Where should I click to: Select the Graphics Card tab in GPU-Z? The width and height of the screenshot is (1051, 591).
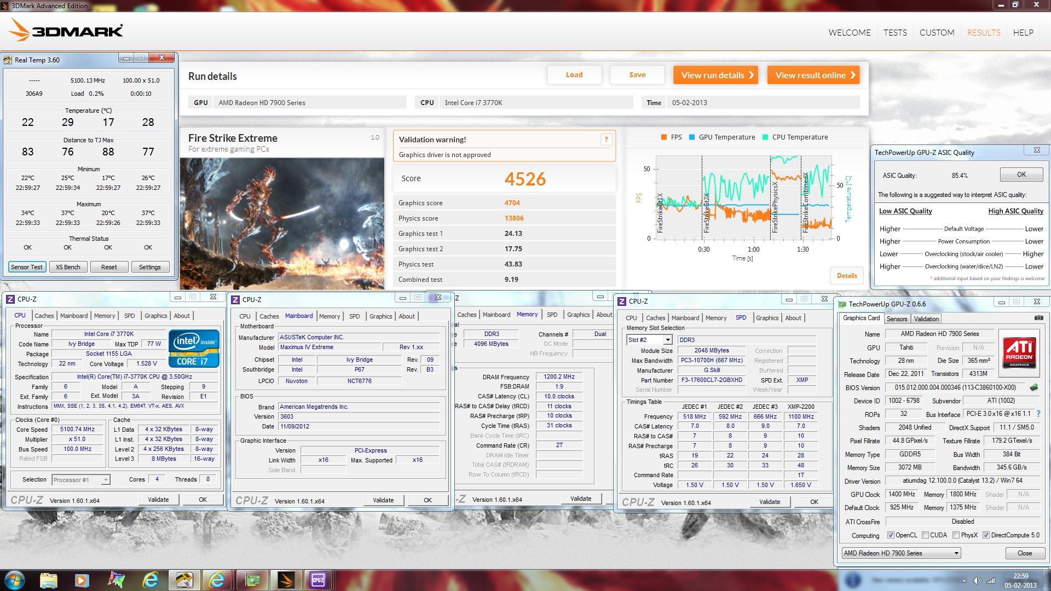[861, 318]
